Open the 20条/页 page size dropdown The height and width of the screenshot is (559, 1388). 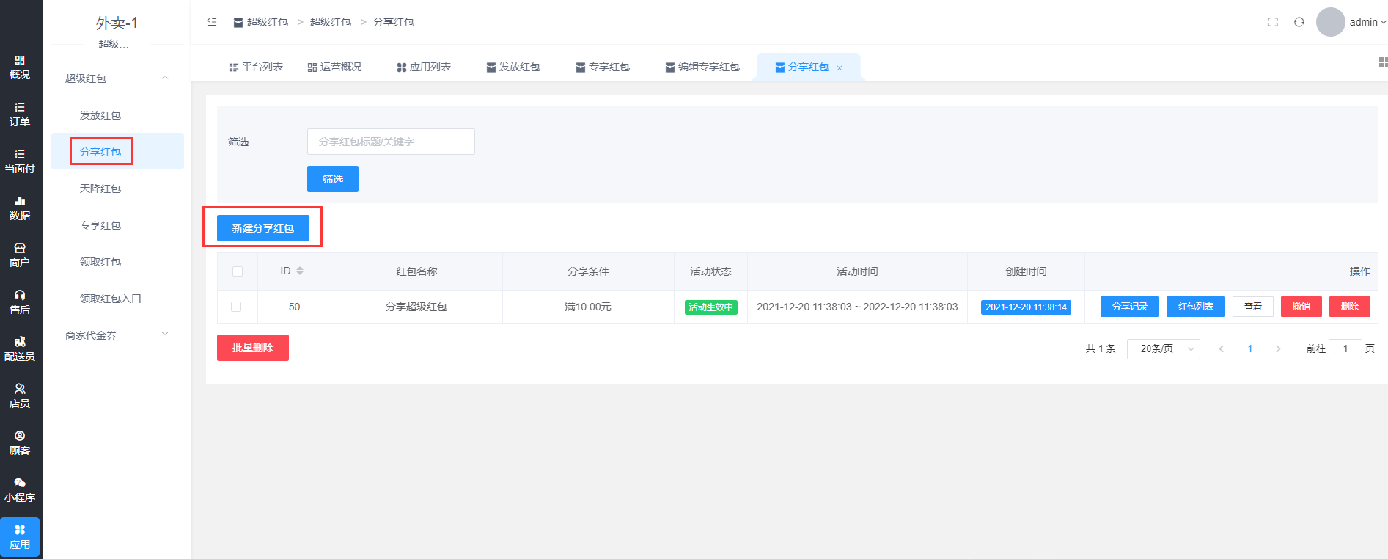(x=1163, y=348)
